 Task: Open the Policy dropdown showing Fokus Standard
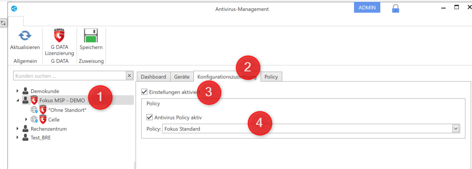[311, 129]
